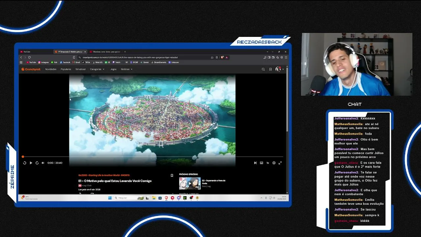
Task: Open Crunchyroll search magnifier icon
Action: [x=263, y=69]
